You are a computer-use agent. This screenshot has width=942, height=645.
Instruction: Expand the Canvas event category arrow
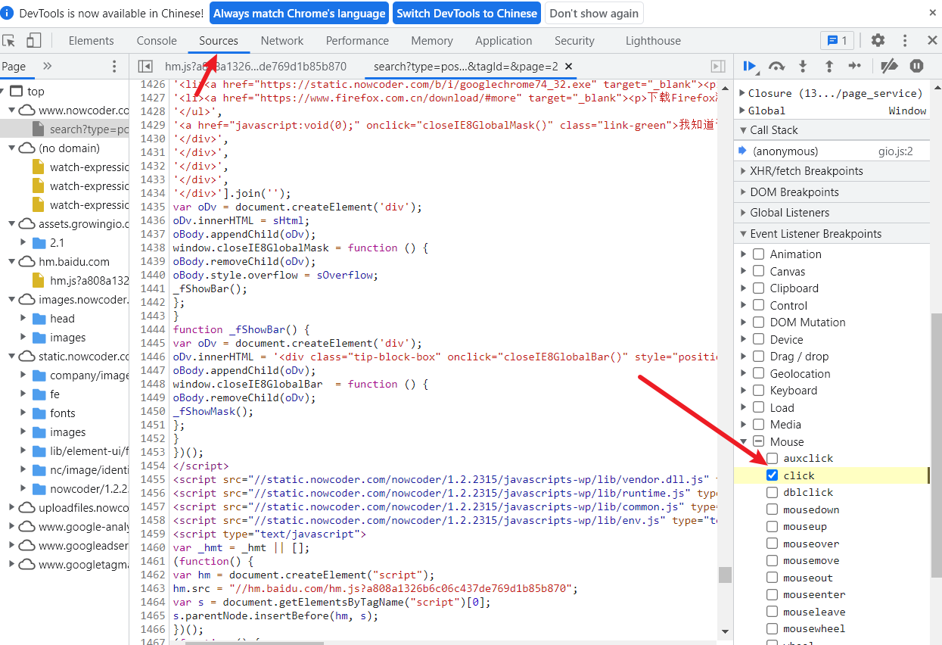pyautogui.click(x=744, y=271)
